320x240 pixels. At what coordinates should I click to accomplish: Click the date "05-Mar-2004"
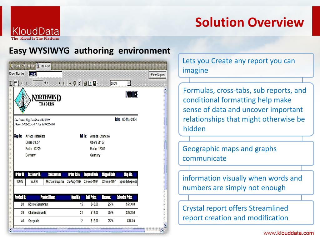[x=129, y=119]
